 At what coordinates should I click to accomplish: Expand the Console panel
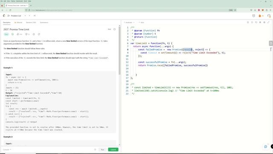pos(7,150)
